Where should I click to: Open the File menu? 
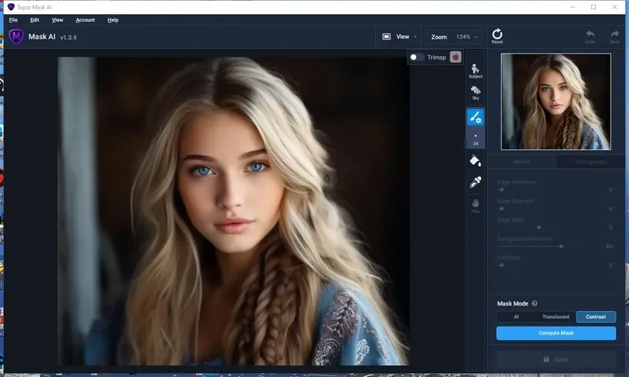(13, 20)
